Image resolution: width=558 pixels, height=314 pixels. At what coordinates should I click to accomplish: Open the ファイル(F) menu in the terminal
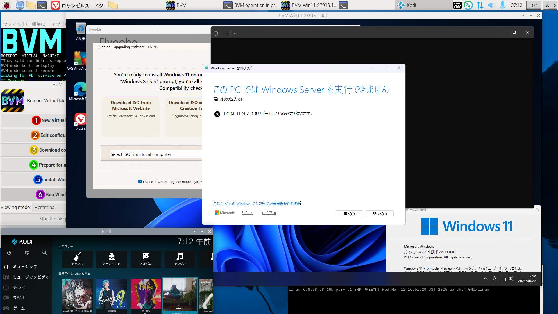coord(15,24)
